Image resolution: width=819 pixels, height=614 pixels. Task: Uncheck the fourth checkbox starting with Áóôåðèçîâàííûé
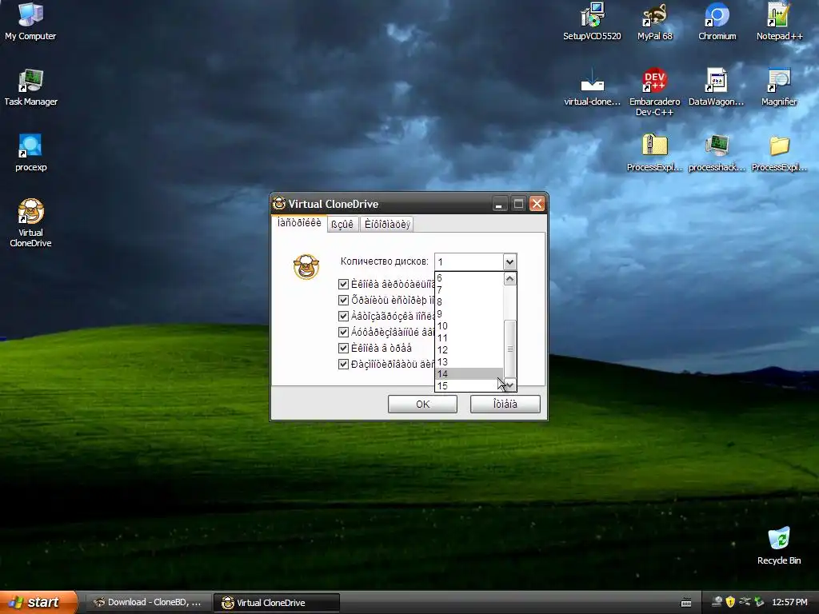tap(343, 332)
